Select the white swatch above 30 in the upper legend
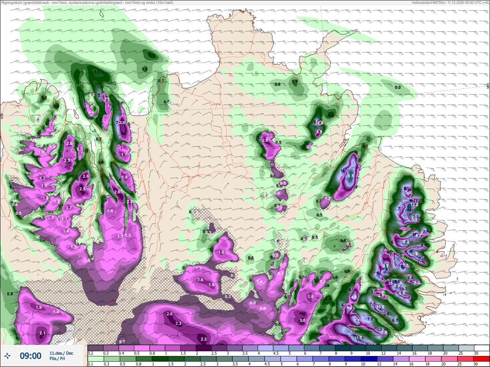This screenshot has width=490, height=367. [482, 348]
